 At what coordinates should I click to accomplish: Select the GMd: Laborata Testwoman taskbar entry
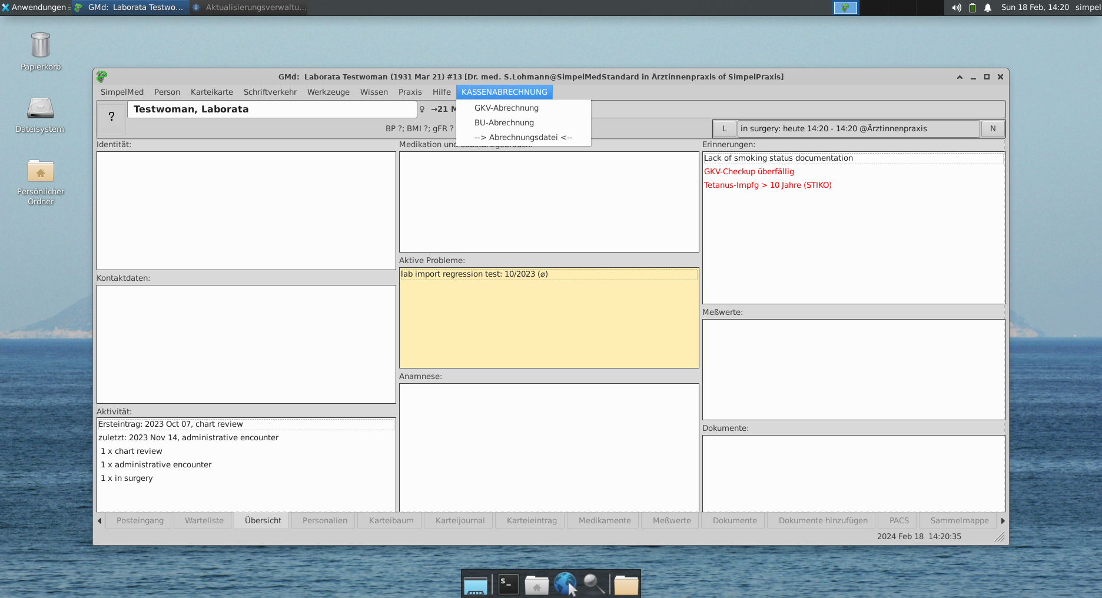pyautogui.click(x=130, y=8)
